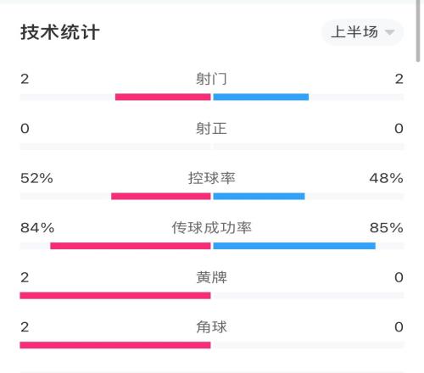
Task: Click the 48% possession value
Action: [x=386, y=178]
